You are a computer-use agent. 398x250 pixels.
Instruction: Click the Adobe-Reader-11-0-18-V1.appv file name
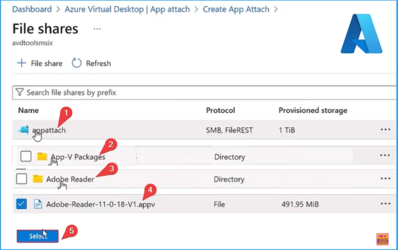click(x=101, y=204)
